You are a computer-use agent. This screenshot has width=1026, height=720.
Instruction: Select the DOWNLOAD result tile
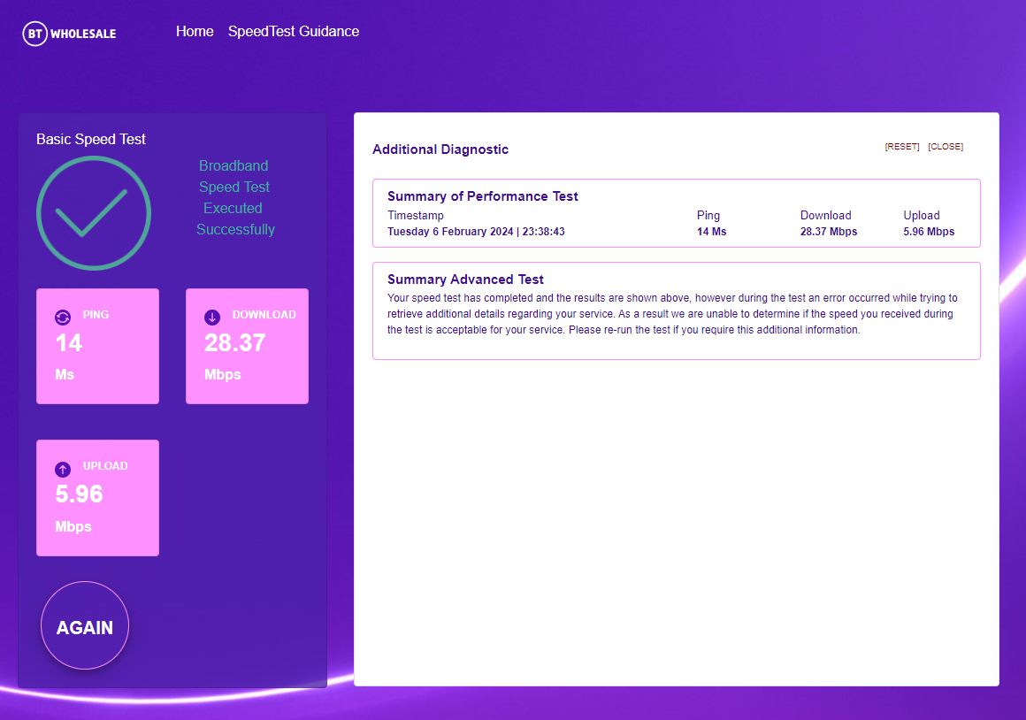(247, 346)
